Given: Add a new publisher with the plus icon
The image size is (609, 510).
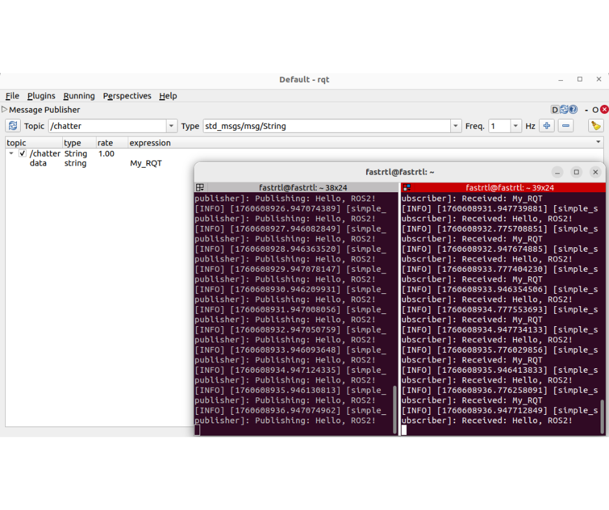Looking at the screenshot, I should pyautogui.click(x=547, y=126).
